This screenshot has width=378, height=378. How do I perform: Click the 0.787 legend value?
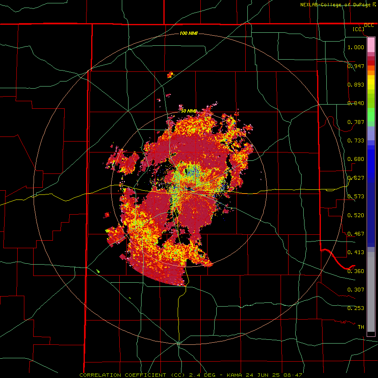click(356, 122)
